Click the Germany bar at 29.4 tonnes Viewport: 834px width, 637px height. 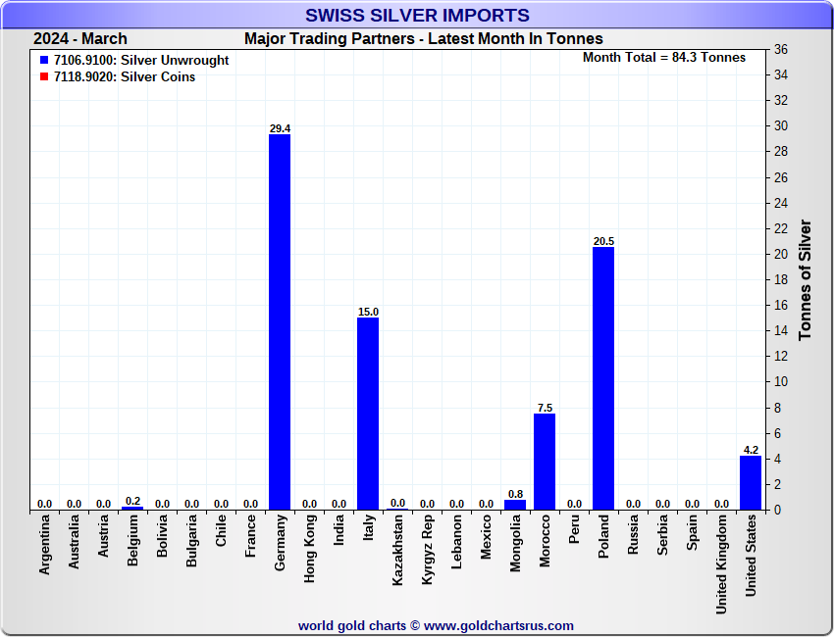(x=280, y=321)
